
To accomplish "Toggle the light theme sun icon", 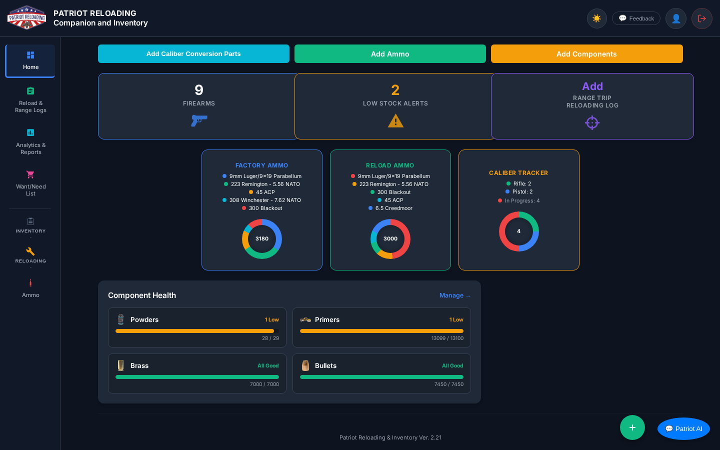I will 596,18.
